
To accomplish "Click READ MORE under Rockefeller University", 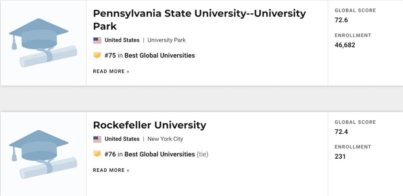I will coord(111,170).
